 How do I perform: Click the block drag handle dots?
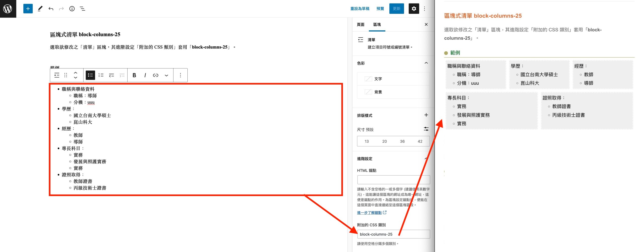[x=66, y=75]
